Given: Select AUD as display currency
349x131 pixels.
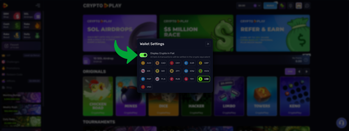Looking at the screenshot, I should pyautogui.click(x=146, y=63).
